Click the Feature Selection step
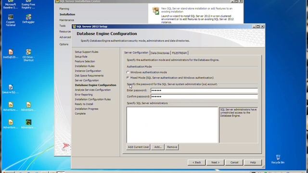Screen dimensions: 308x173 click(85, 61)
